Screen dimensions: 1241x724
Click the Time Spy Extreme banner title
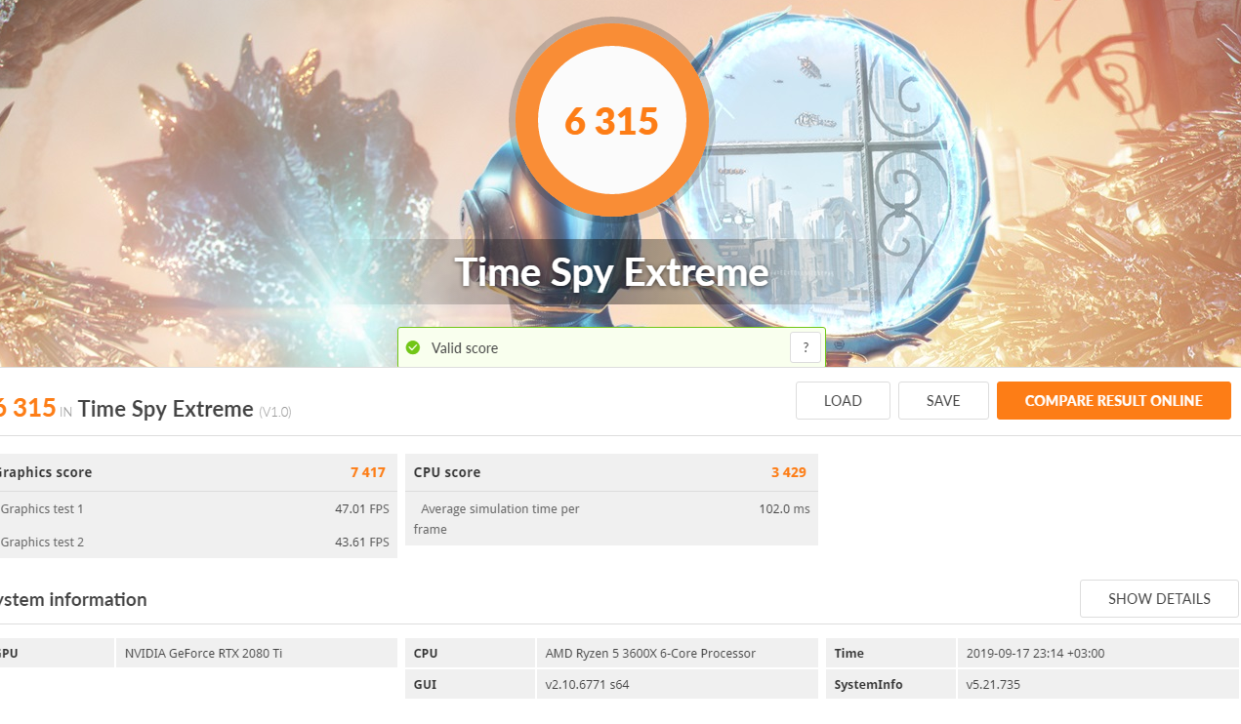coord(612,272)
